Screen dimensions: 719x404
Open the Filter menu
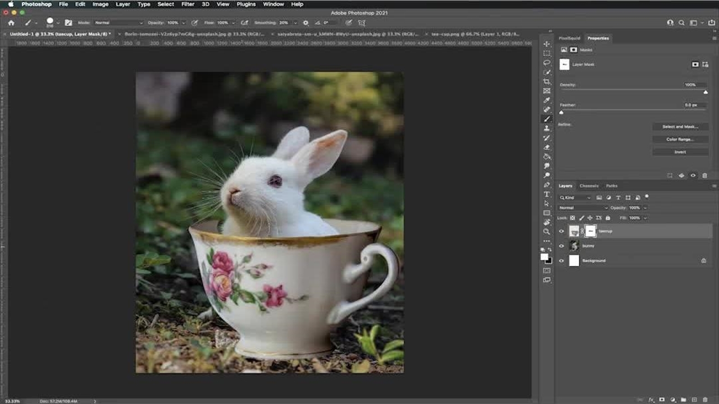[x=188, y=4]
